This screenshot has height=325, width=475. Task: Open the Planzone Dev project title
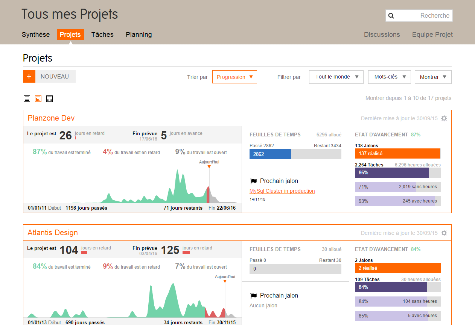pyautogui.click(x=51, y=118)
